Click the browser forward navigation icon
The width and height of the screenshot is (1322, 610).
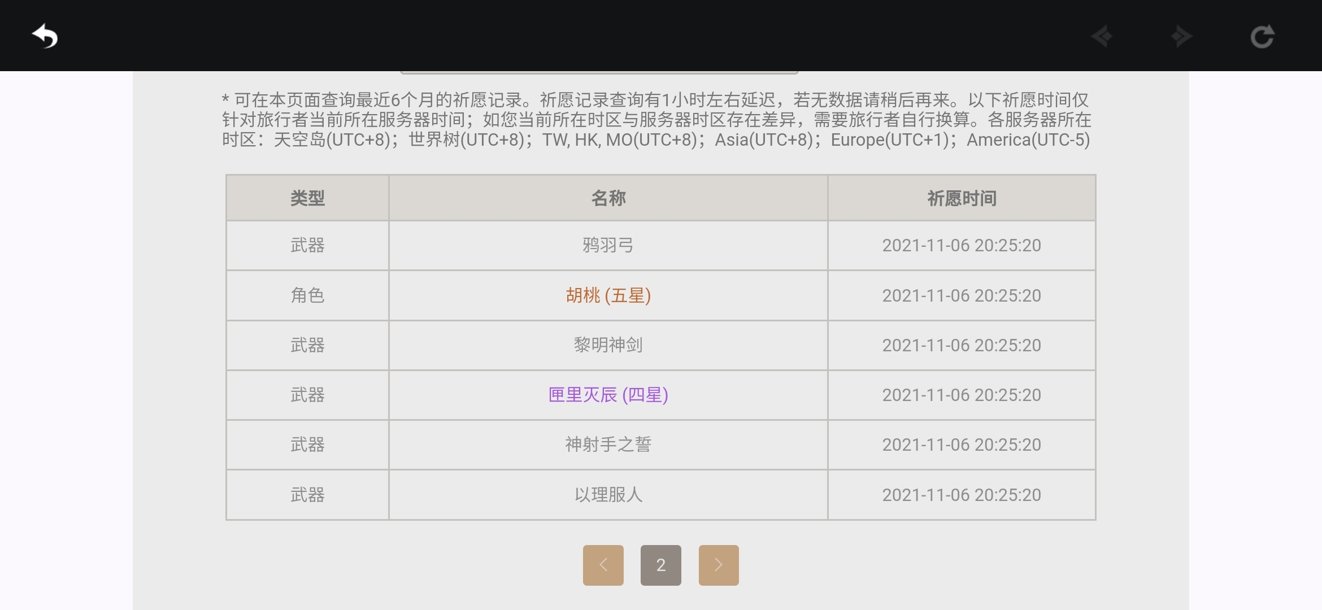point(1181,37)
